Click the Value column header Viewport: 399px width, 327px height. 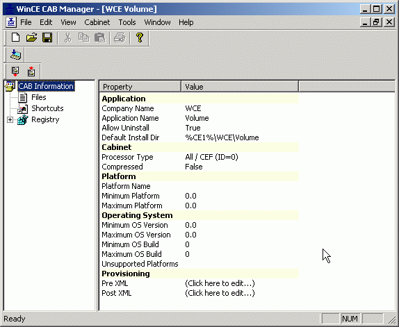tap(240, 87)
